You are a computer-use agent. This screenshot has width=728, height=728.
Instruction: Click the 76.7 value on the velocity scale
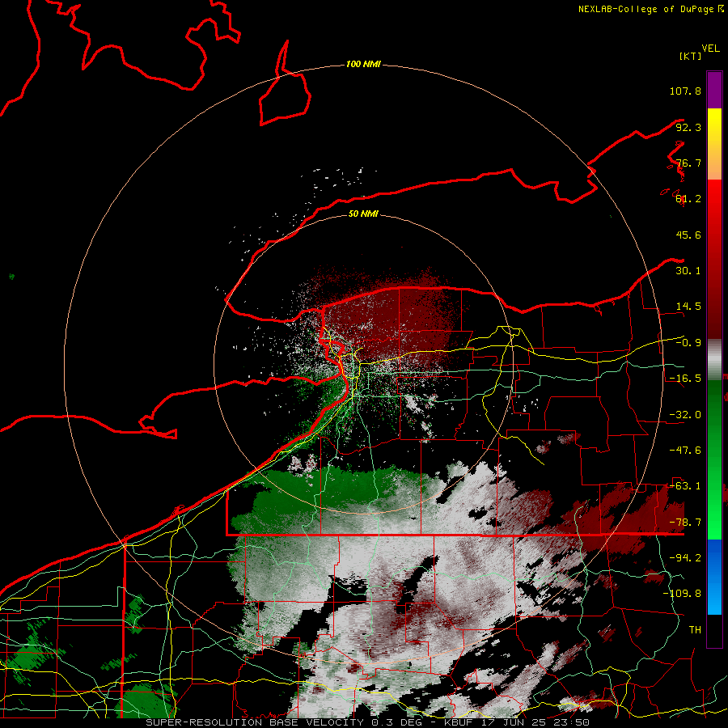[x=688, y=163]
